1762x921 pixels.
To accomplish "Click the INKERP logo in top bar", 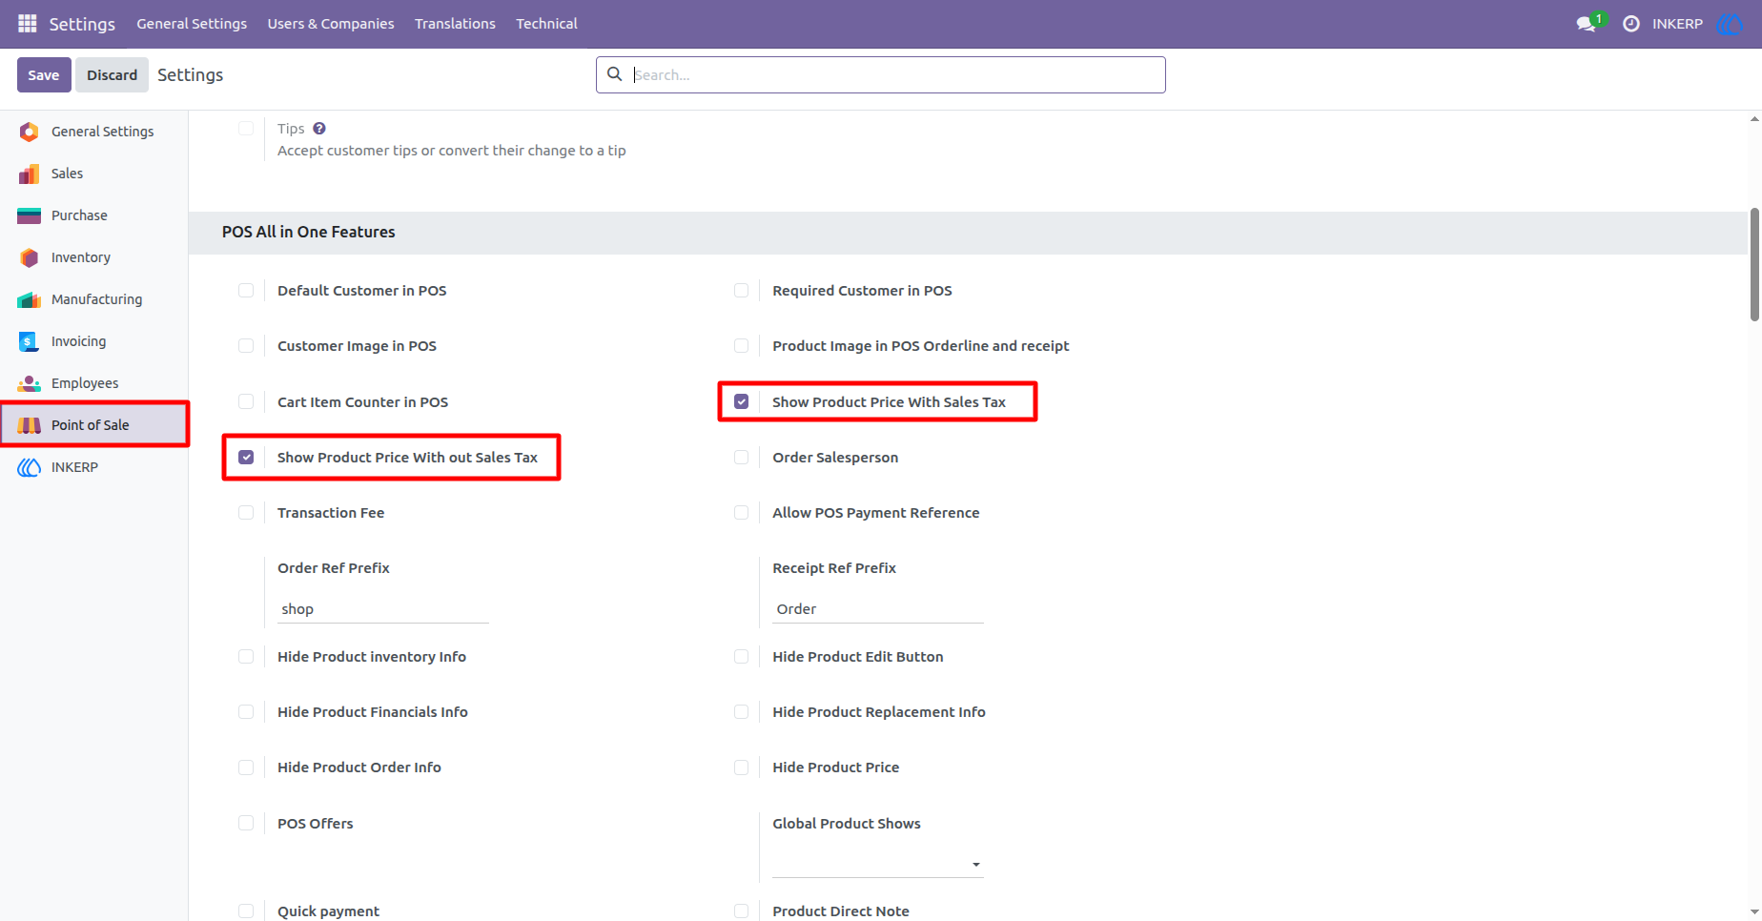I will pos(1730,24).
